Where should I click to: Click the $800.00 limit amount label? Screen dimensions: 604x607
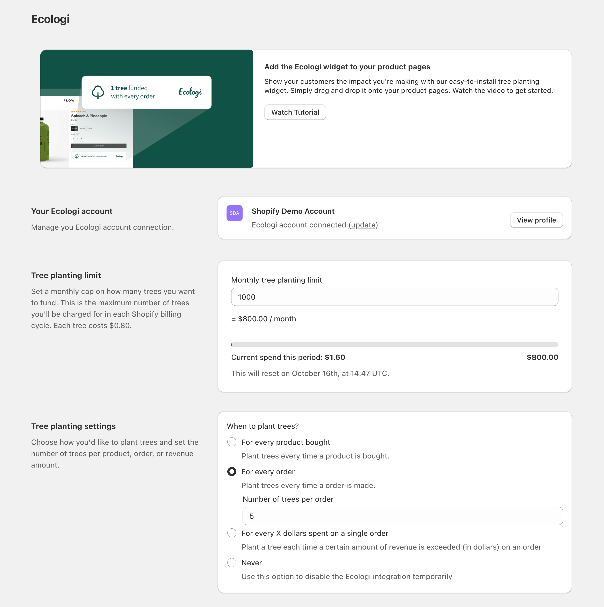542,357
